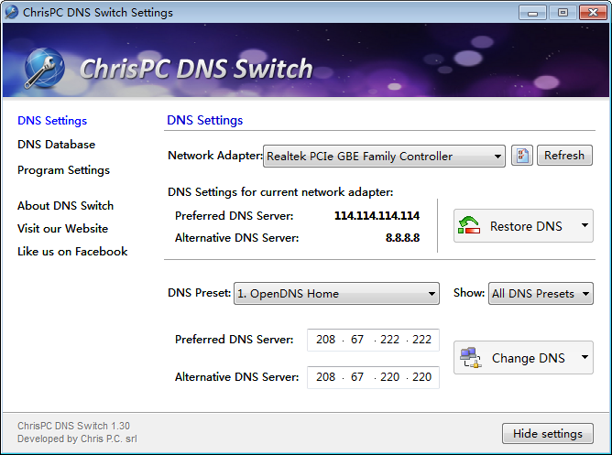Open About DNS Switch
The height and width of the screenshot is (455, 612).
(66, 205)
